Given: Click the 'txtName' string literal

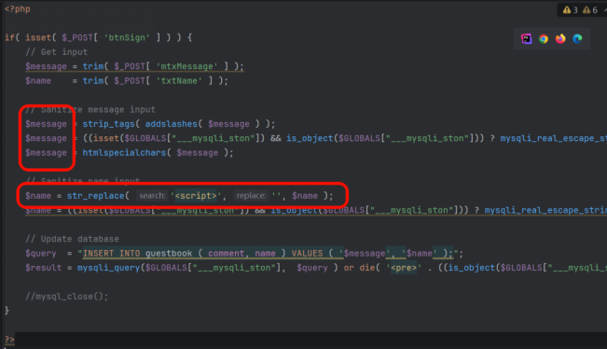Looking at the screenshot, I should pyautogui.click(x=179, y=80).
